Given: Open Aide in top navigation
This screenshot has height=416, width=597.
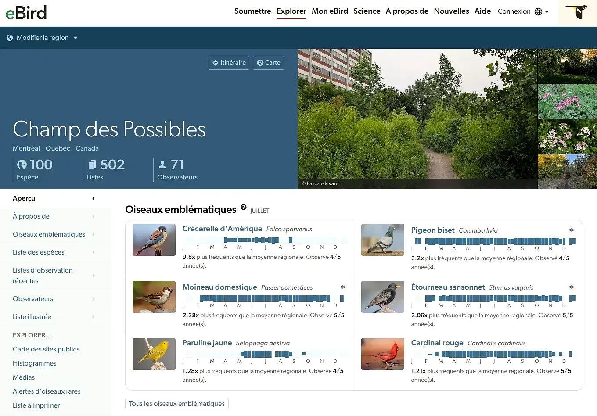Looking at the screenshot, I should pyautogui.click(x=482, y=11).
